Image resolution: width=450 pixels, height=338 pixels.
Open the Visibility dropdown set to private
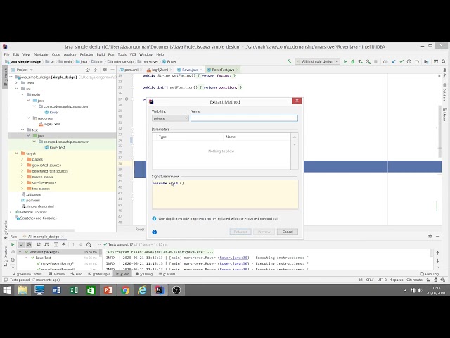tap(170, 118)
